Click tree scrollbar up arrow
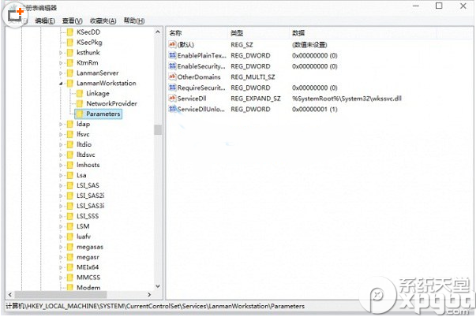Viewport: 476px width, 317px height. pos(158,32)
